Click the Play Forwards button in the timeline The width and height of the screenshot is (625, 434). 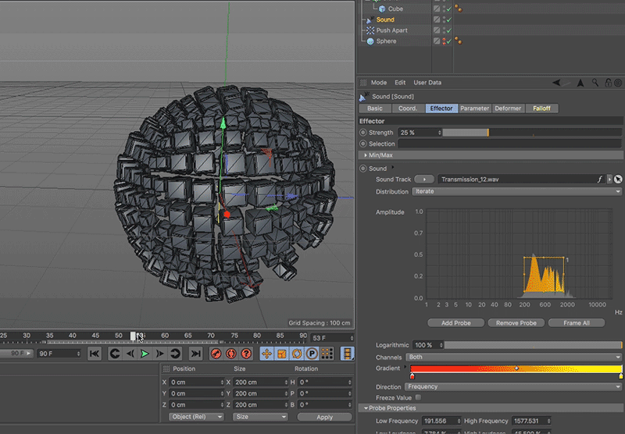tap(145, 354)
